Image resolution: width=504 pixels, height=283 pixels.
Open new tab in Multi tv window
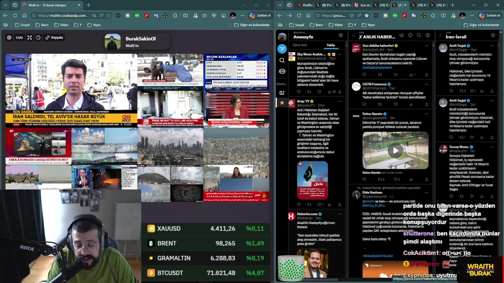pyautogui.click(x=88, y=5)
